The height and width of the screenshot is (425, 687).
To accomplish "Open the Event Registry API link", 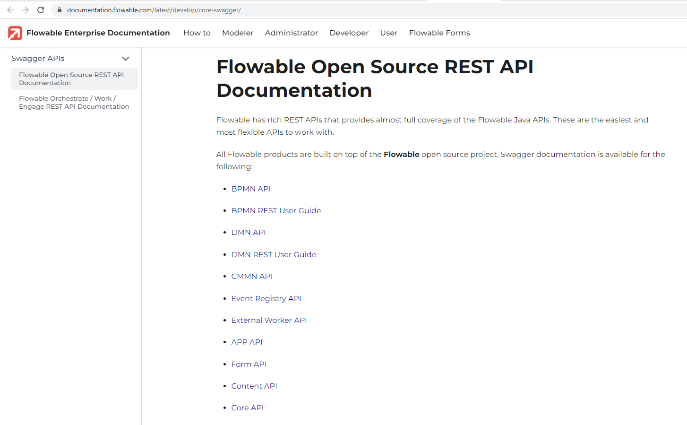I will tap(266, 298).
